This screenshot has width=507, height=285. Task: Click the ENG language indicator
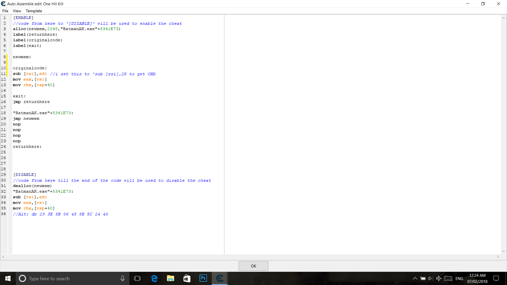tap(459, 278)
